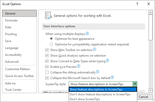The width and height of the screenshot is (155, 102).
Task: Choose Show feature descriptions in ScreenTips option
Action: point(103,90)
